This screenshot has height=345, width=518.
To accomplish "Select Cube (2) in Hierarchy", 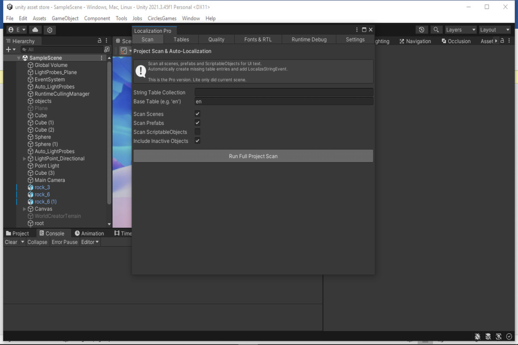I will coord(44,130).
